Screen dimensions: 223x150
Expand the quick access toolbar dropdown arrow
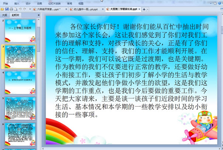click(30, 9)
